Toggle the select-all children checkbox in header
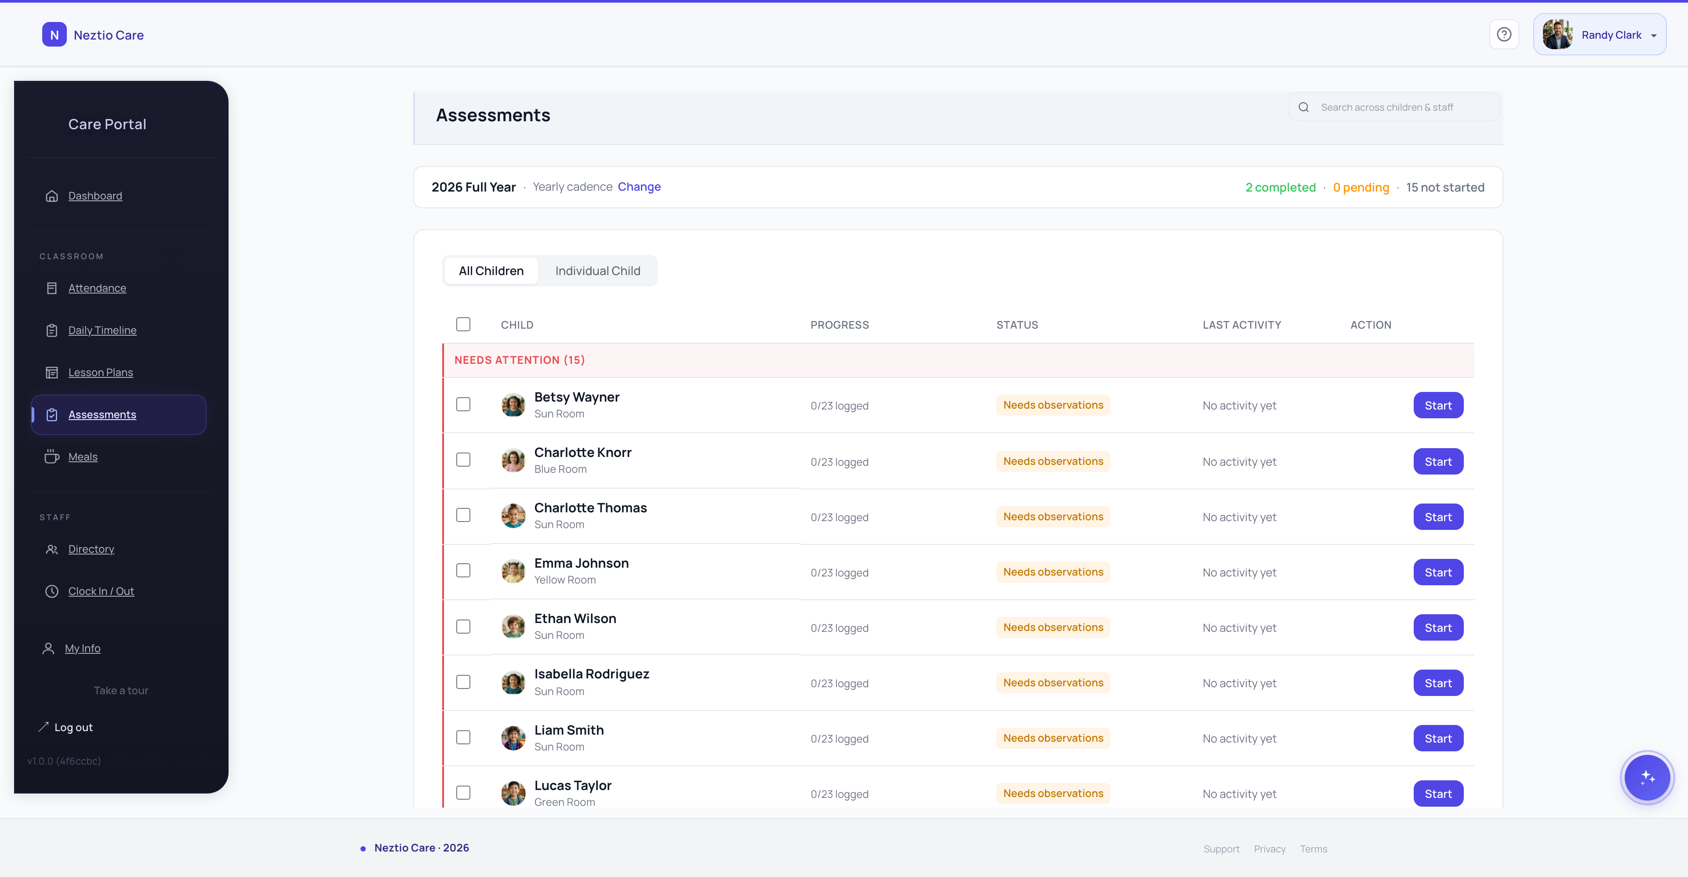This screenshot has width=1688, height=877. pos(463,324)
